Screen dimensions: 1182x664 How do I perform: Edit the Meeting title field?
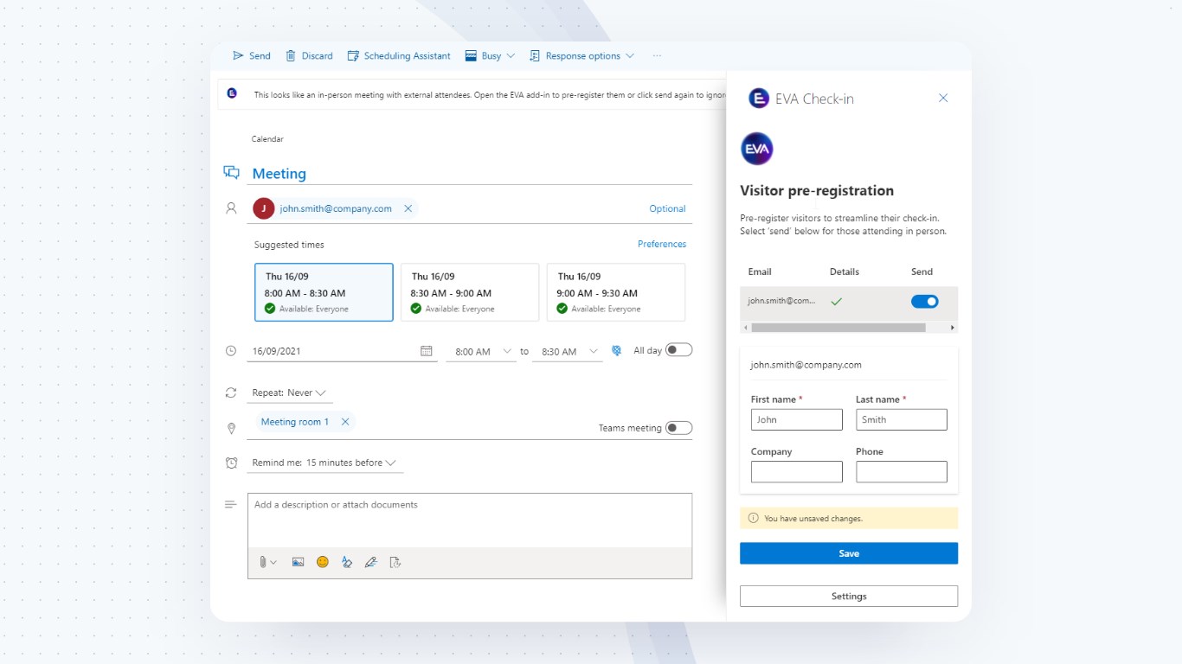point(472,174)
